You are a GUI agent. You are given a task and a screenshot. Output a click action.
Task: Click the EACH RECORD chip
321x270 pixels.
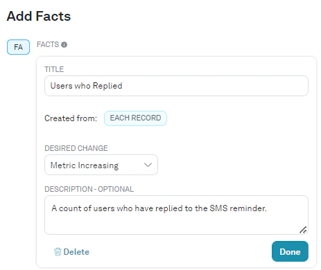(x=135, y=118)
